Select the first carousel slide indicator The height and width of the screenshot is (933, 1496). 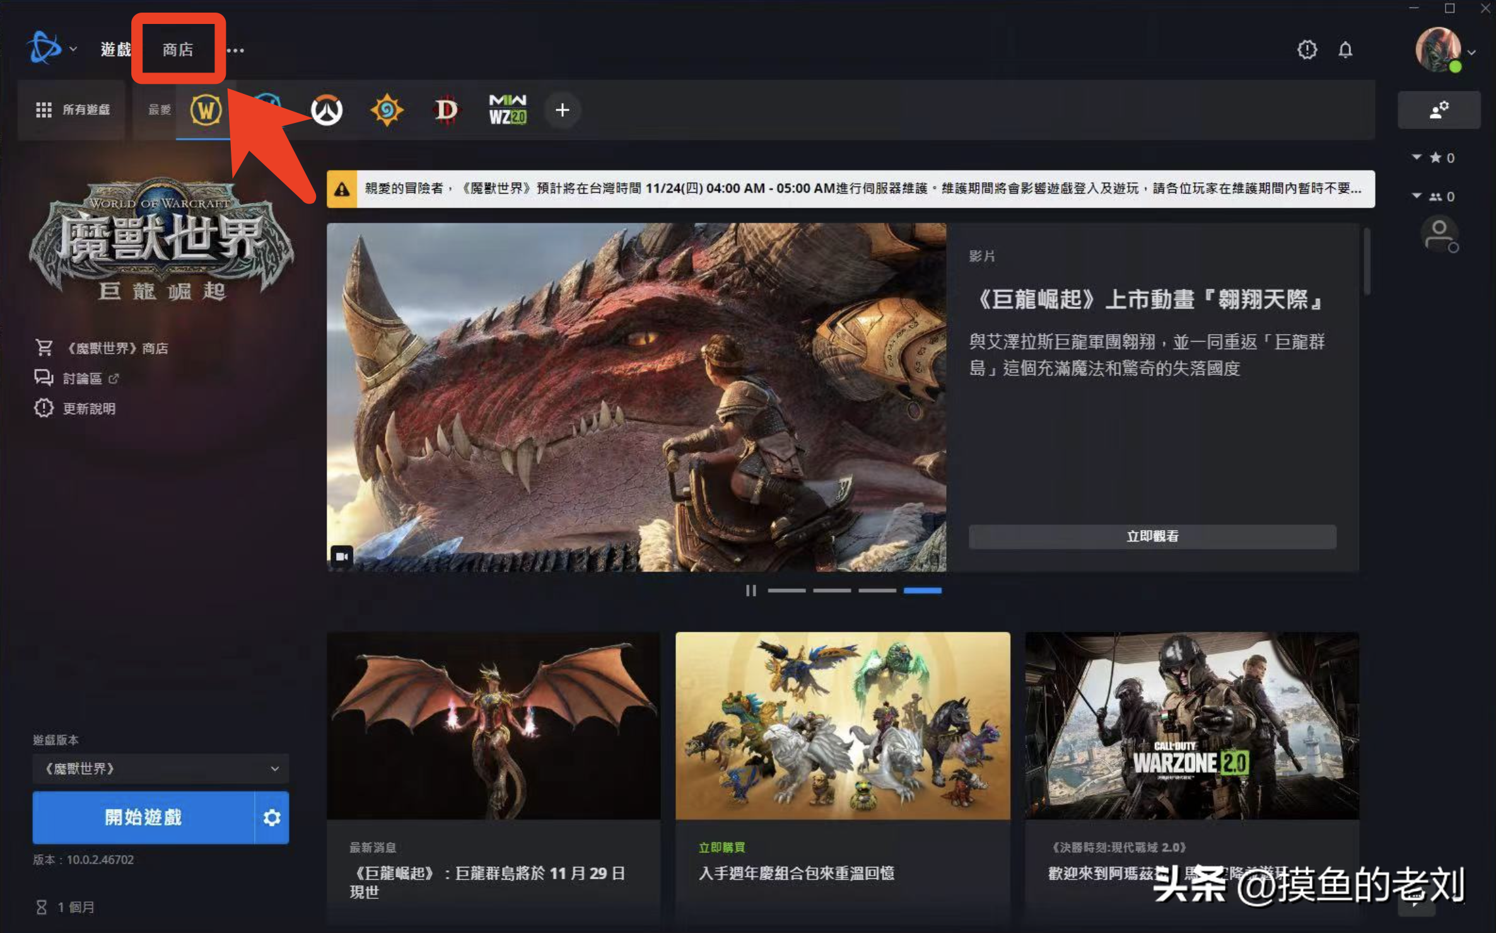click(x=786, y=591)
